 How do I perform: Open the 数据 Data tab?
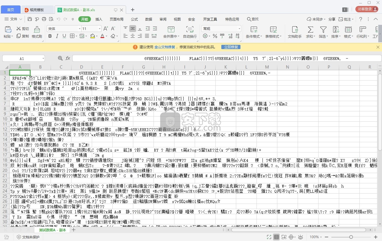[x=149, y=19]
